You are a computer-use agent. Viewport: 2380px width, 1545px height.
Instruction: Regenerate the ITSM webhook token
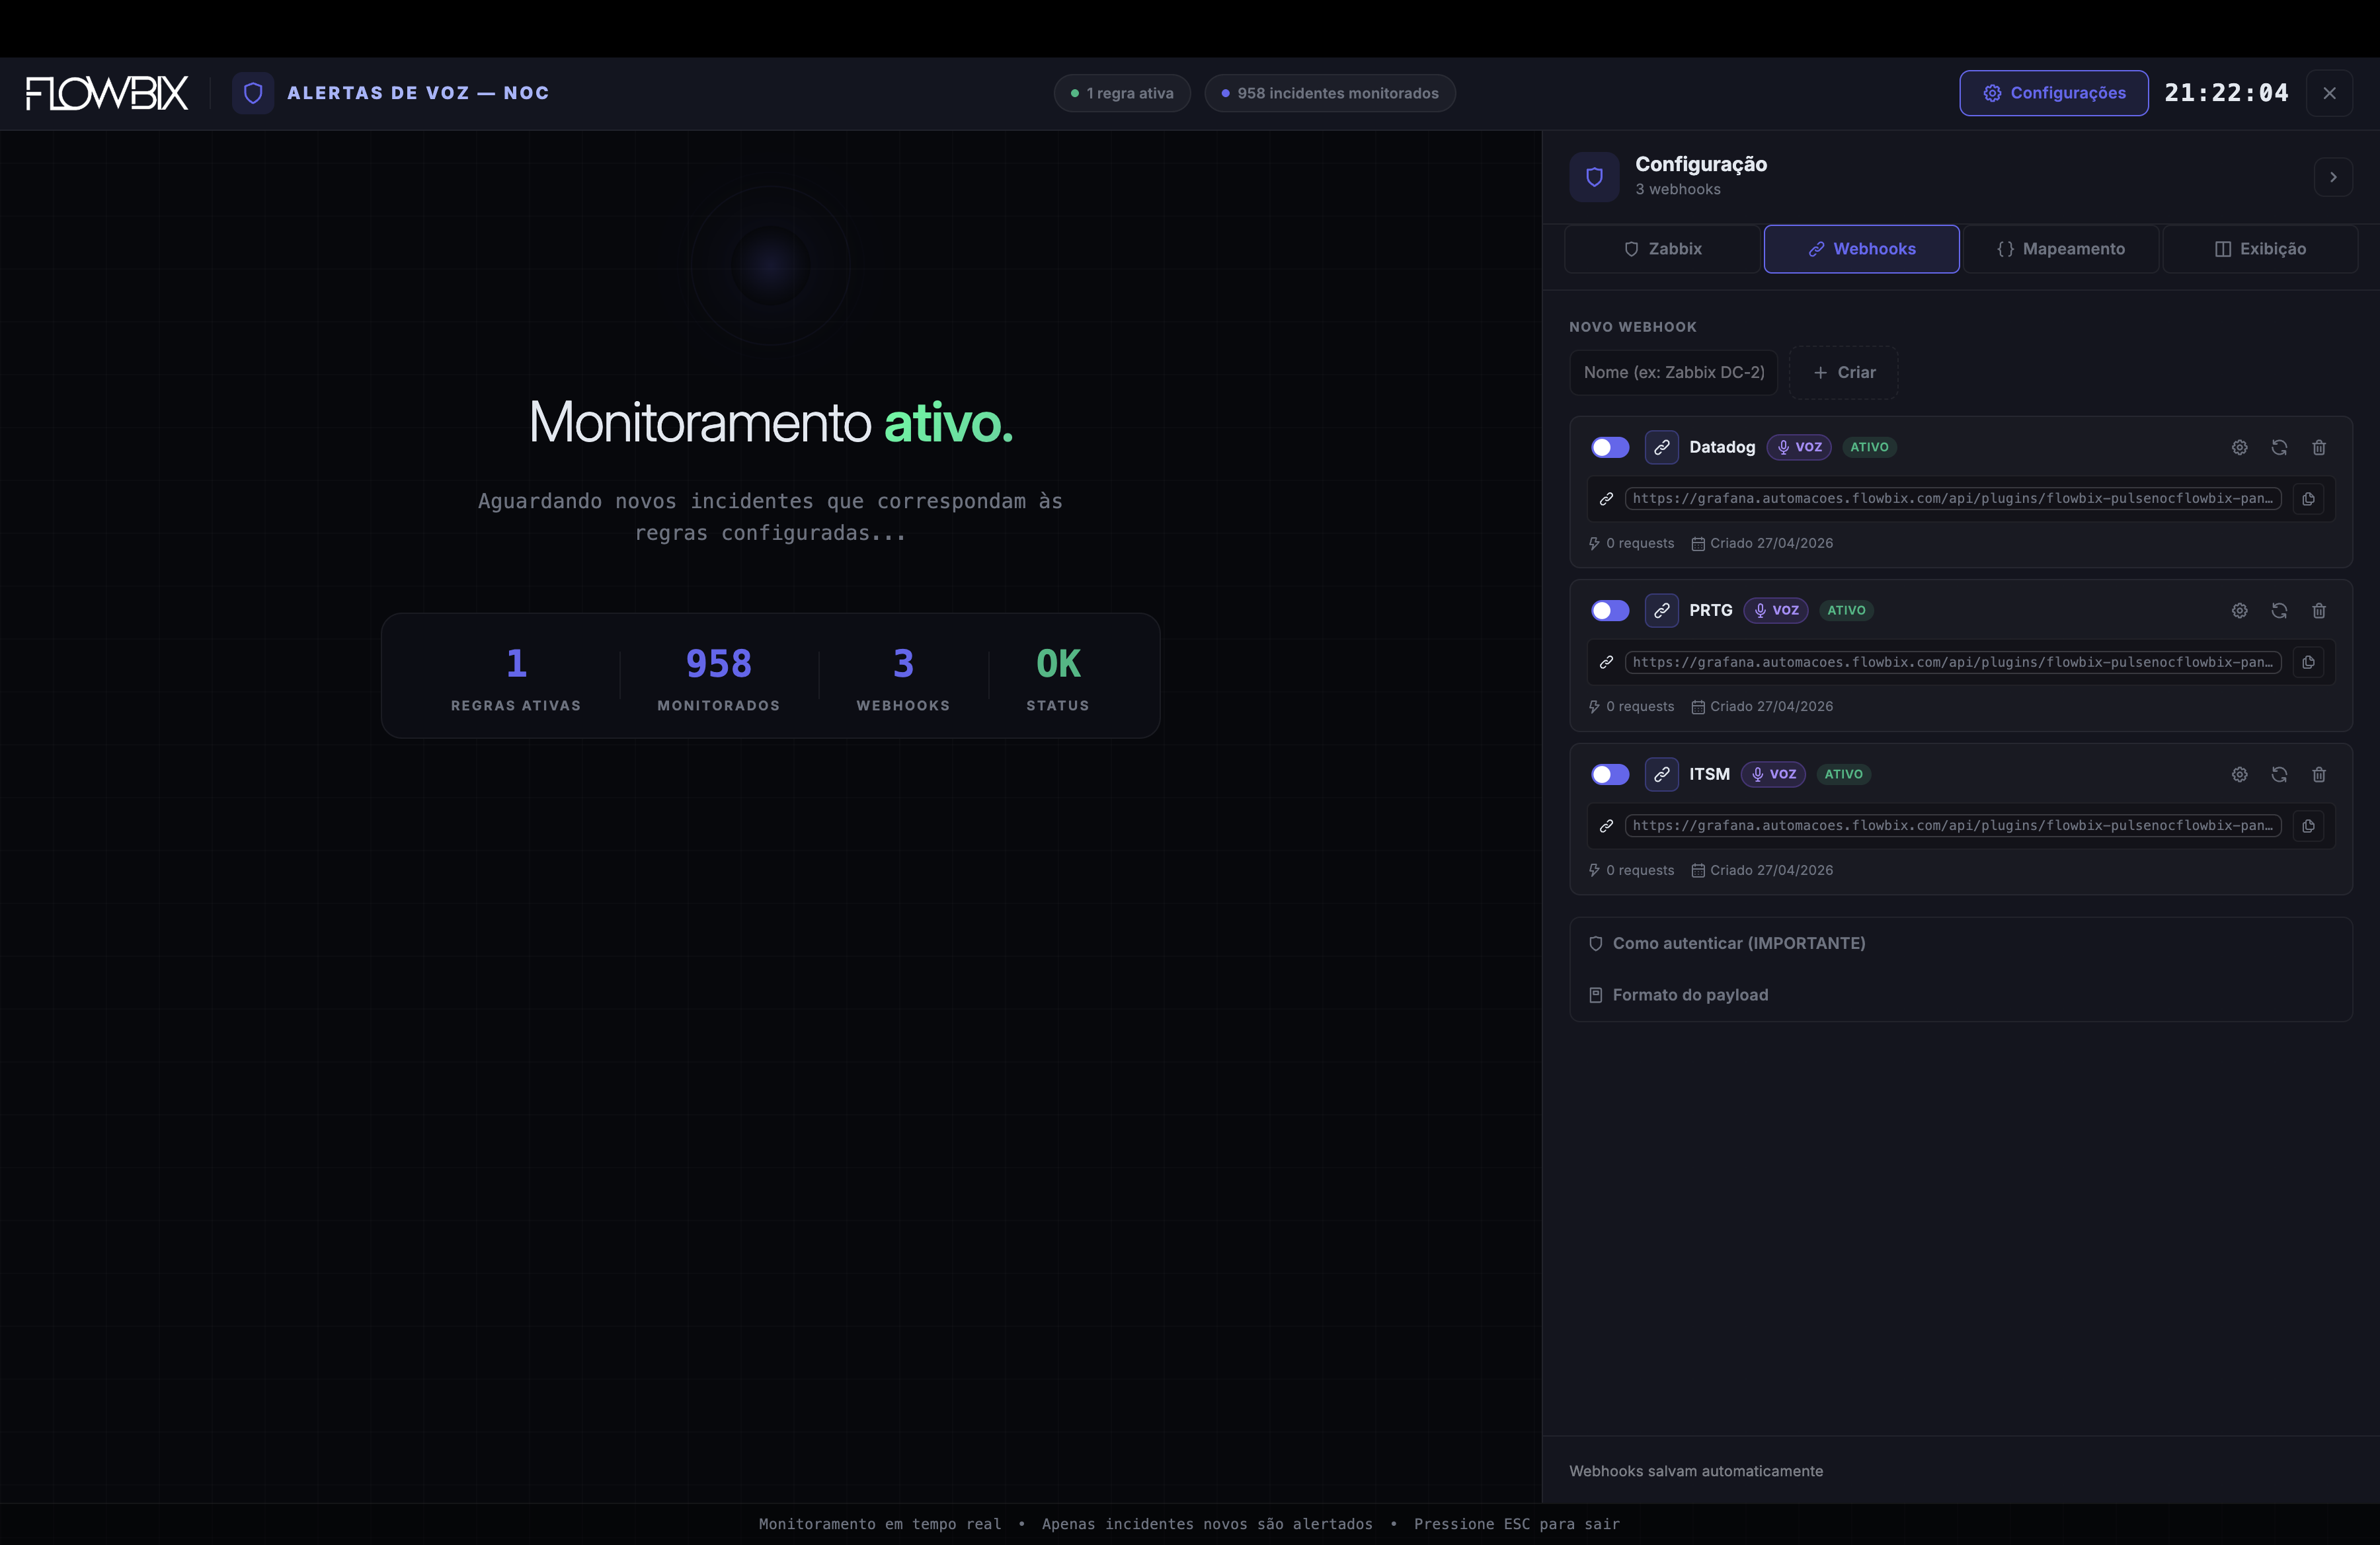coord(2279,774)
